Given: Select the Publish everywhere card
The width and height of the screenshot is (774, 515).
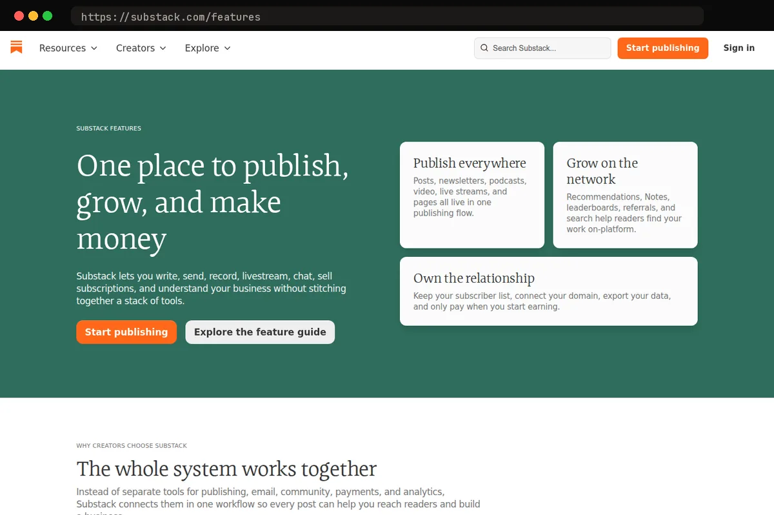Looking at the screenshot, I should pyautogui.click(x=472, y=195).
